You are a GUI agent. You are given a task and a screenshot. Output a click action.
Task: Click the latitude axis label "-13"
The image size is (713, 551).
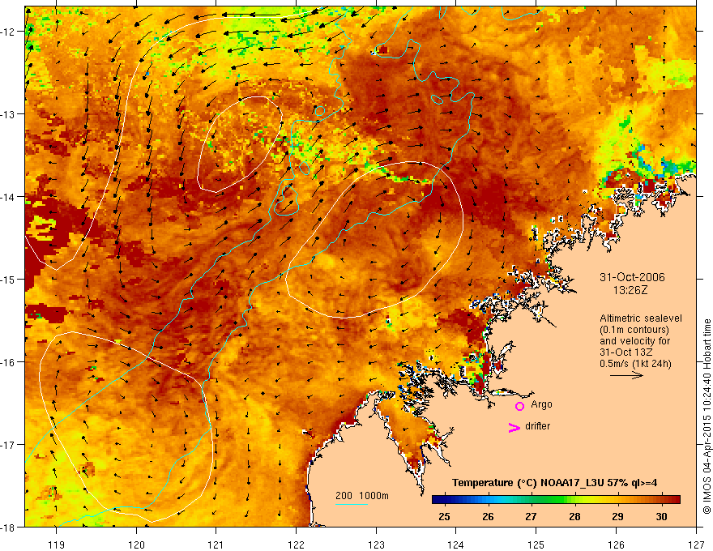[9, 114]
